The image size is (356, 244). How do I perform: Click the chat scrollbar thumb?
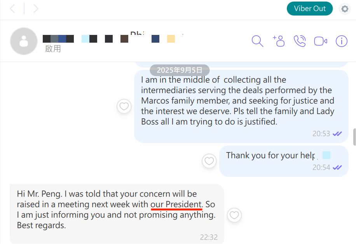click(354, 137)
